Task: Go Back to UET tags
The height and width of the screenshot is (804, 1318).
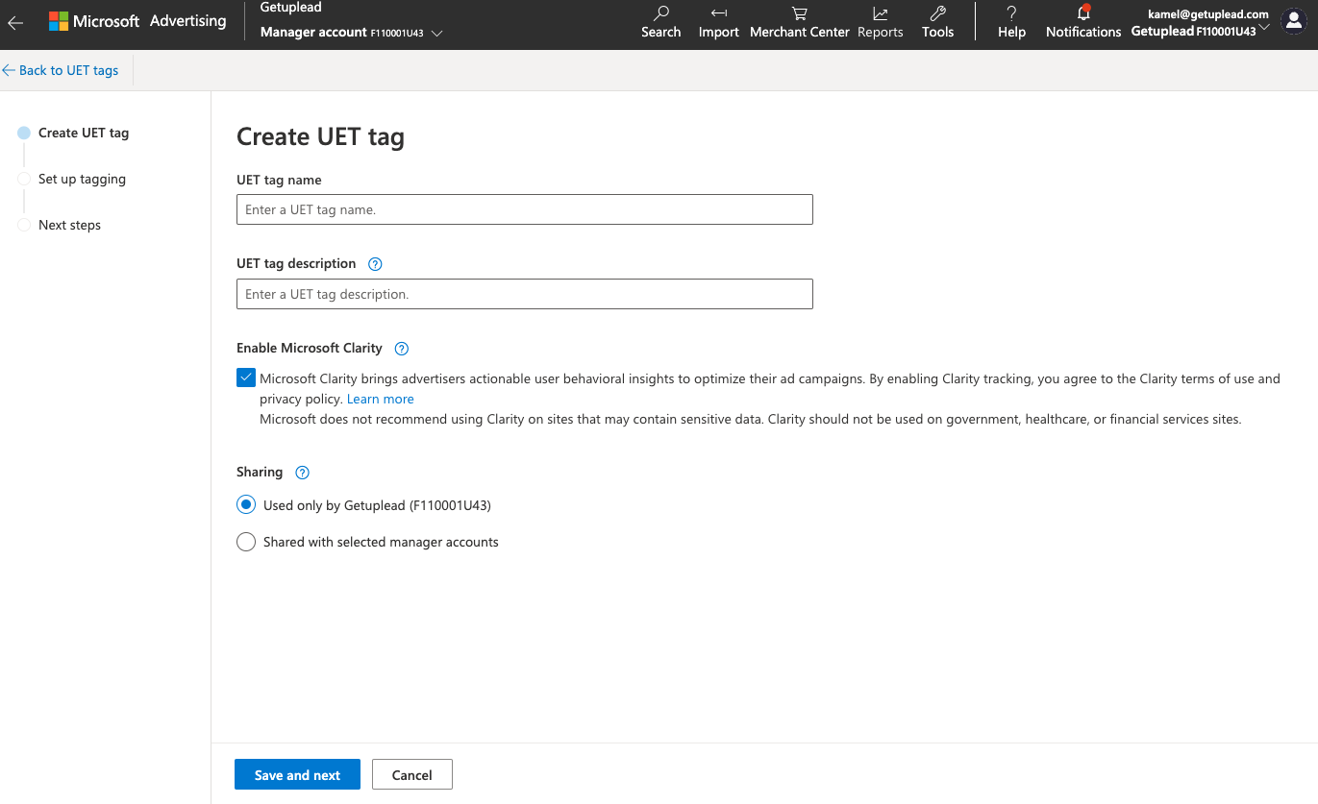Action: (61, 70)
